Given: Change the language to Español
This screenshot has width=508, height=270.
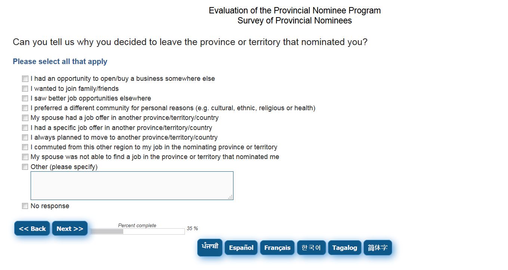Looking at the screenshot, I should click(241, 248).
